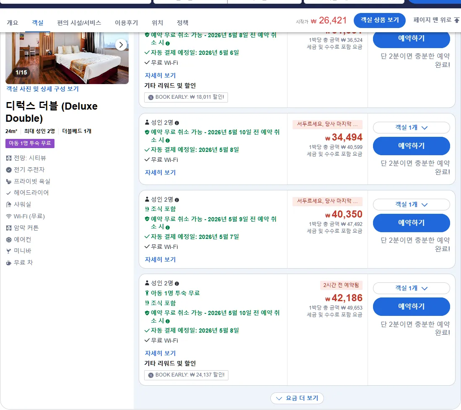Click info icon beside 성인 2명 in ₩40,350 offer

point(177,200)
